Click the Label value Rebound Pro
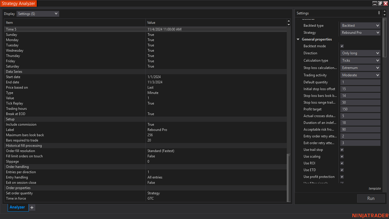The height and width of the screenshot is (219, 389). tap(157, 130)
